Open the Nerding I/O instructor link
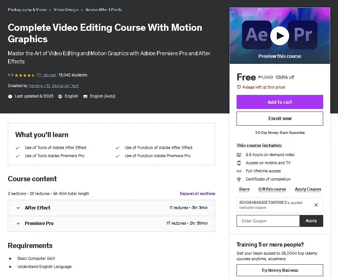Screen dimensions: 338x278 coord(39,86)
